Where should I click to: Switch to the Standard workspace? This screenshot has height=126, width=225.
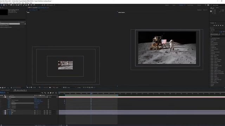181,5
